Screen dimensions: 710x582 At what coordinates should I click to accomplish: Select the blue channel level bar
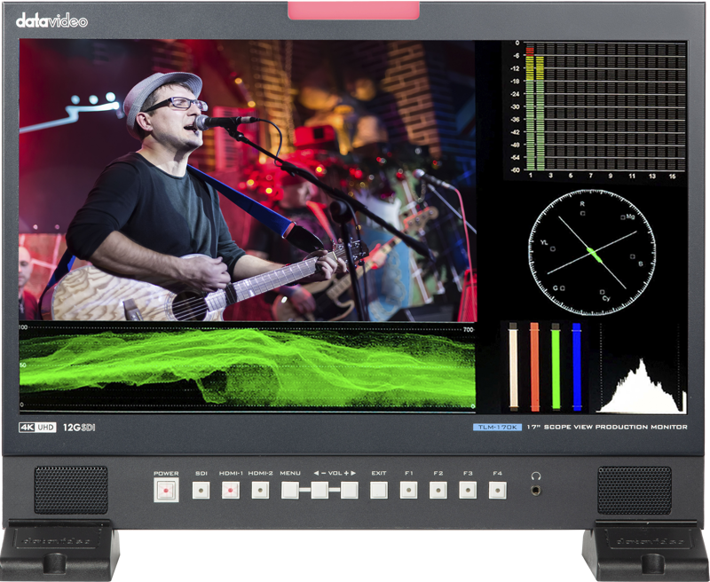point(576,367)
